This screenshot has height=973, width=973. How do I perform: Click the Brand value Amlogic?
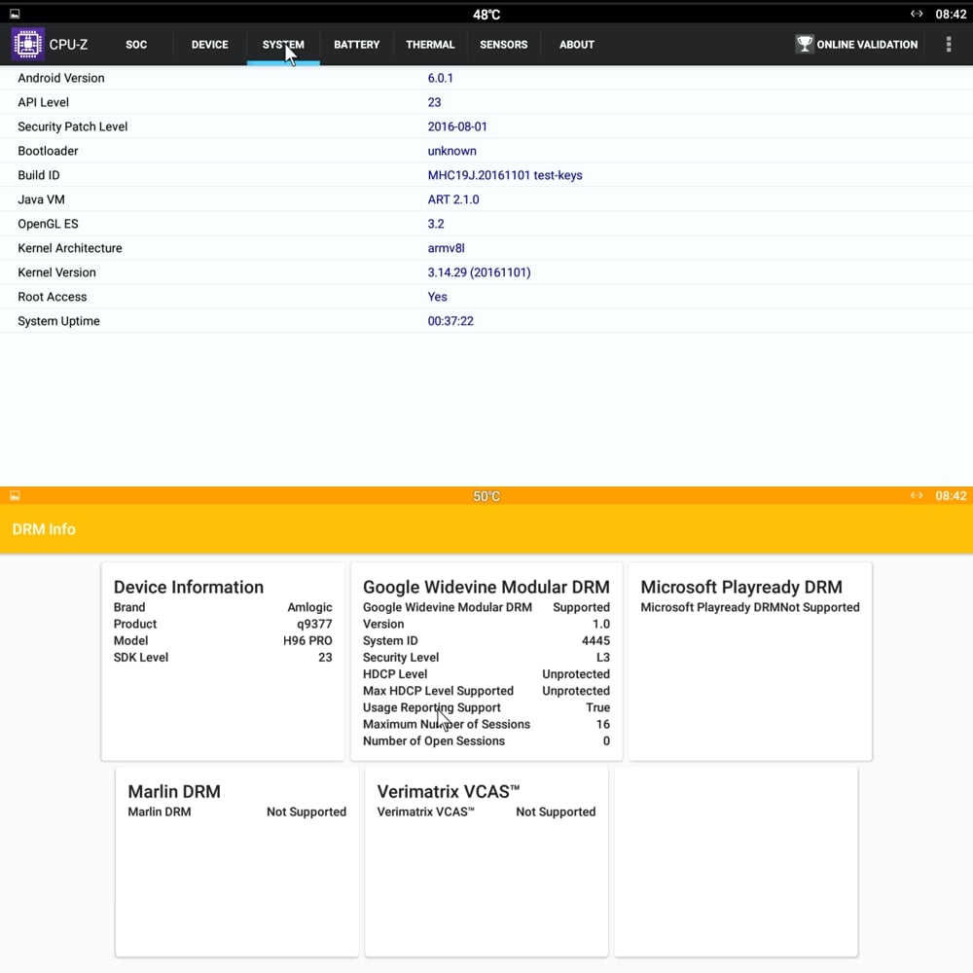click(x=309, y=607)
